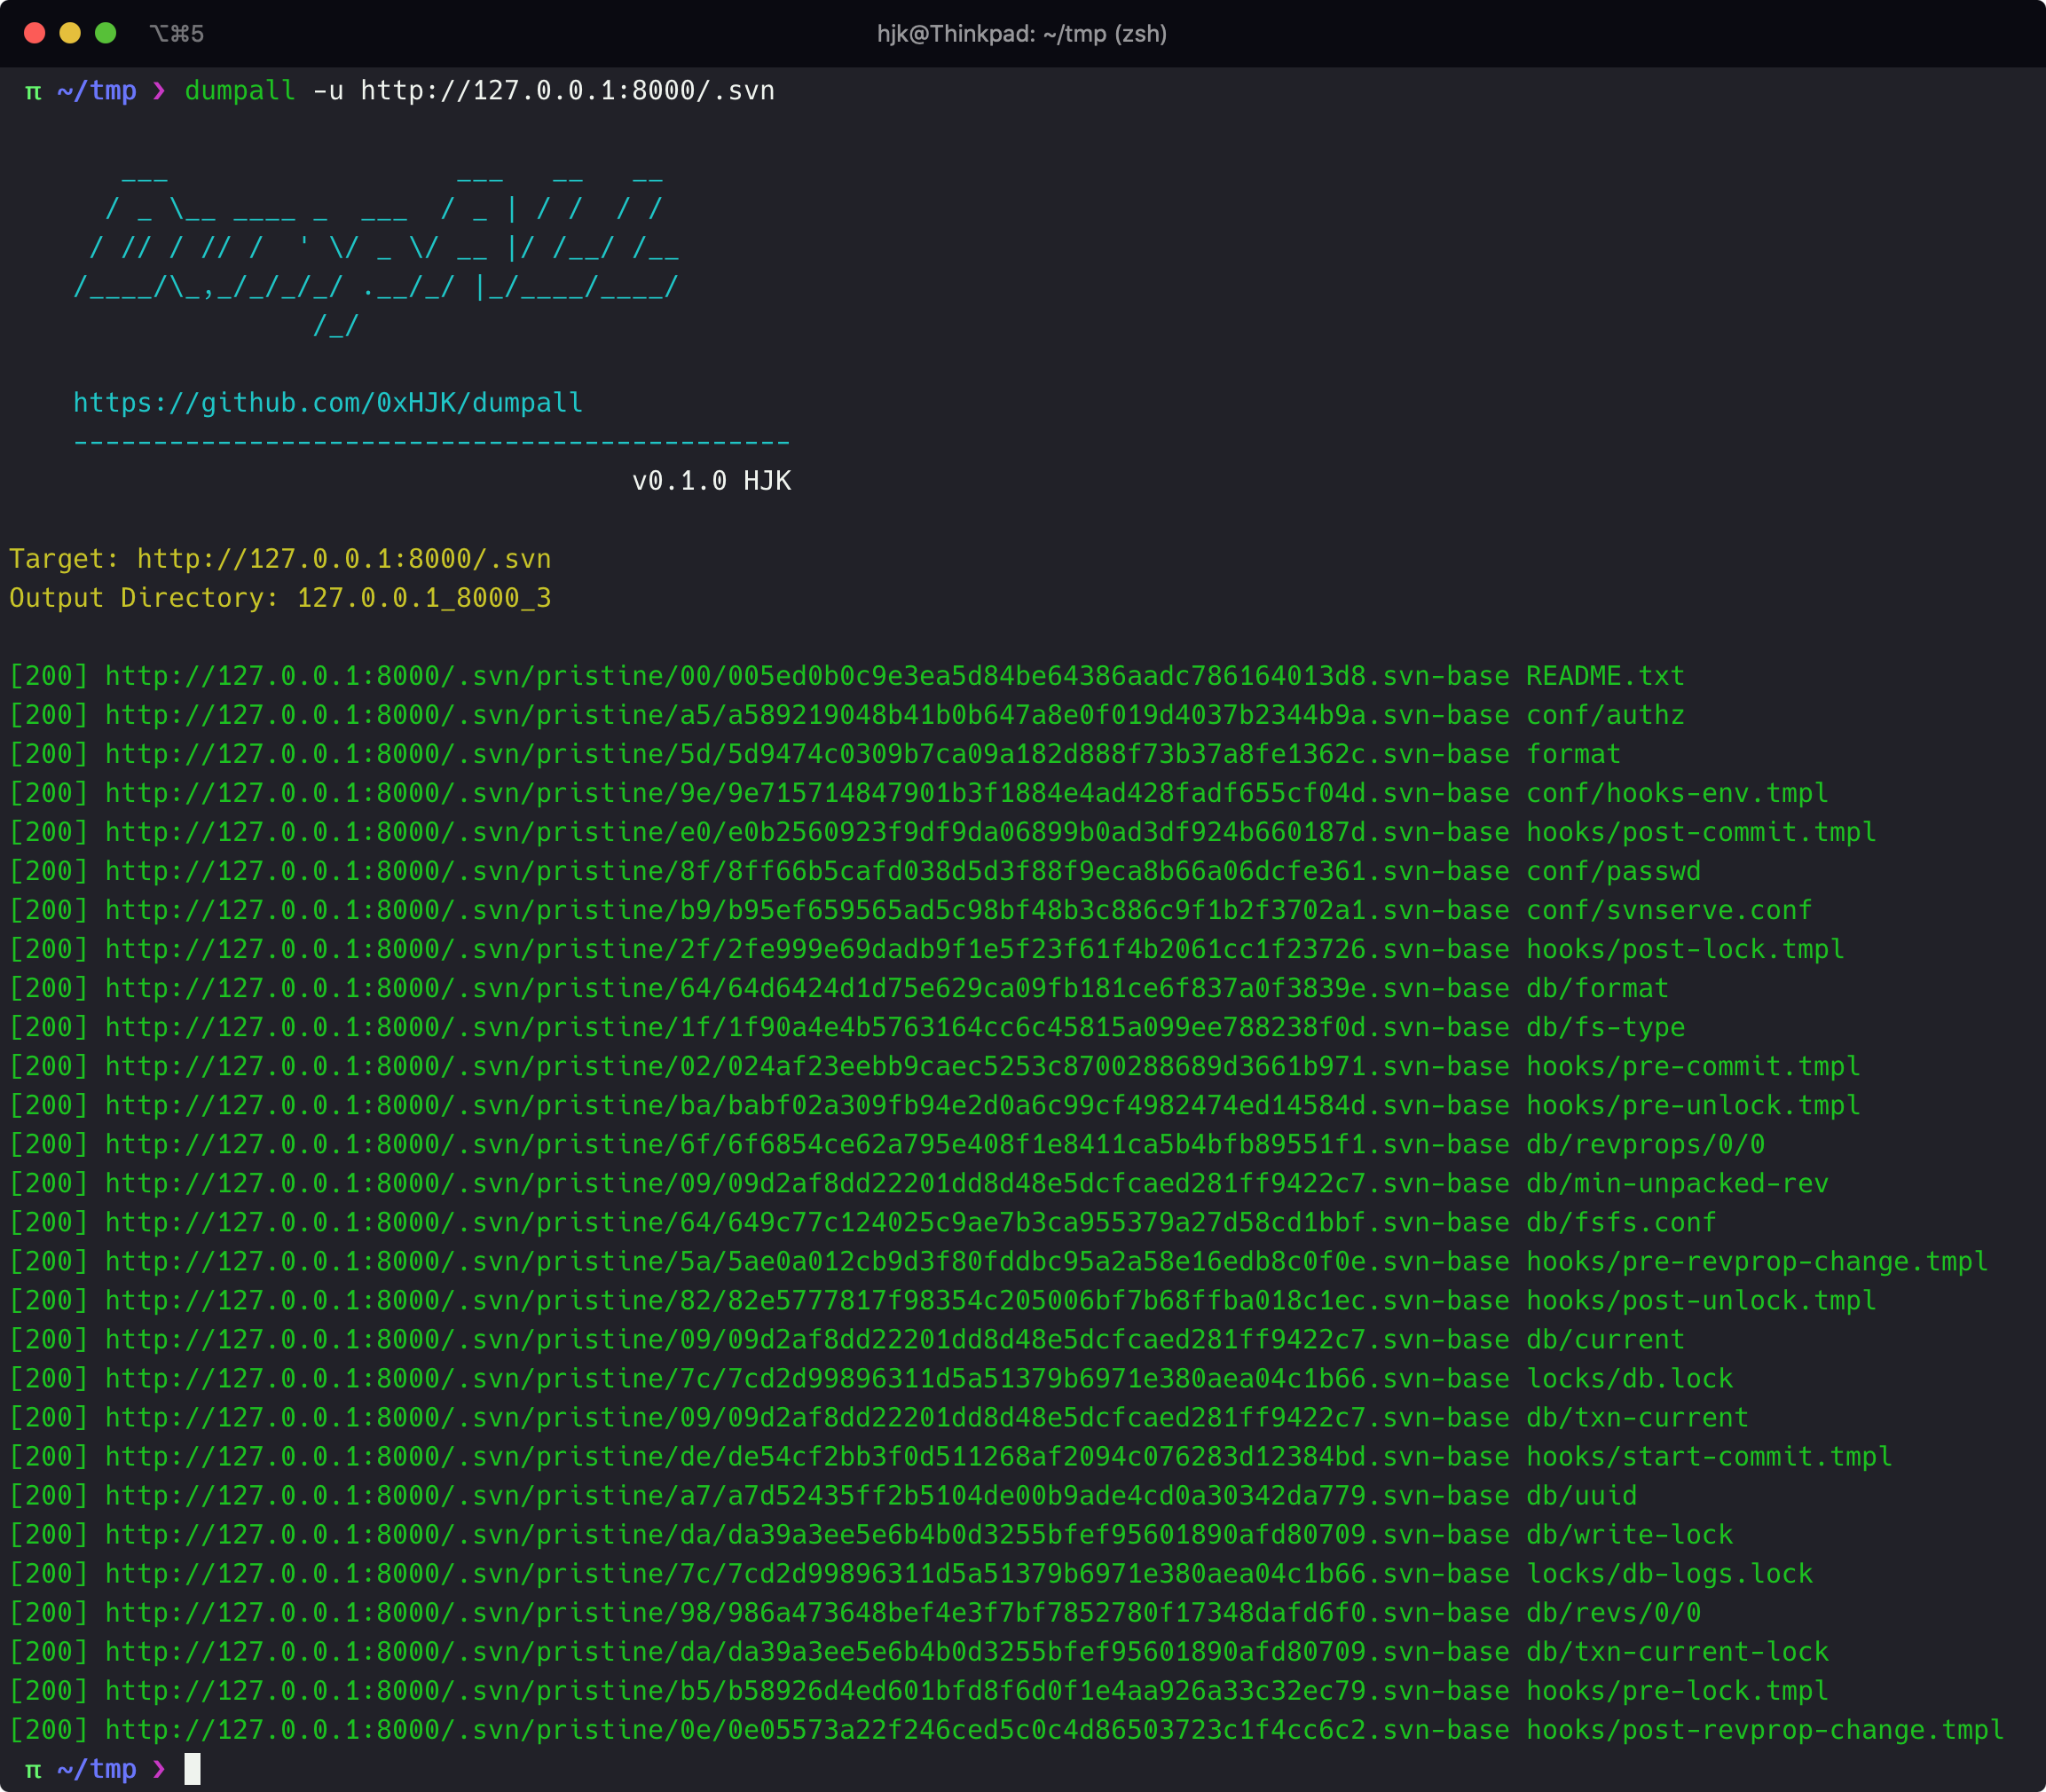Click the ⌥⌘5 indicator in the title bar
2046x1792 pixels.
click(x=177, y=33)
